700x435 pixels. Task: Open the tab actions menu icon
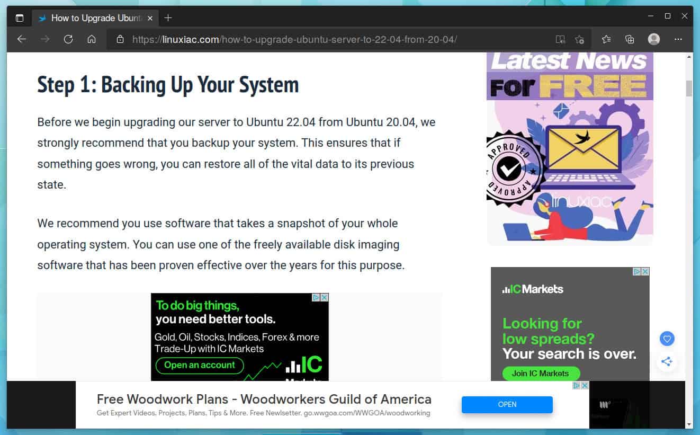[x=20, y=18]
